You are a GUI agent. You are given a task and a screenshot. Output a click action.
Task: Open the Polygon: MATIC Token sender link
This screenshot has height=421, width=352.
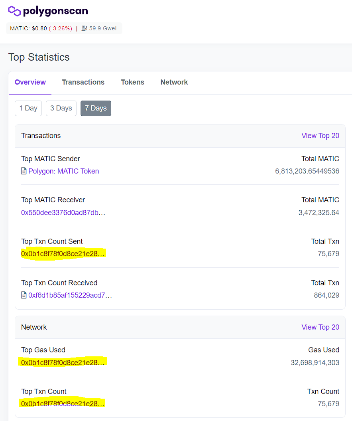(x=64, y=171)
